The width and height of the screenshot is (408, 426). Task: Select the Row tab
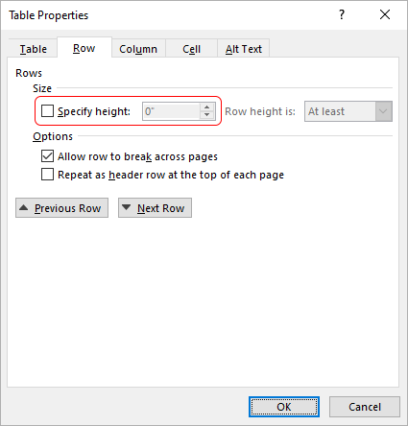pos(84,48)
